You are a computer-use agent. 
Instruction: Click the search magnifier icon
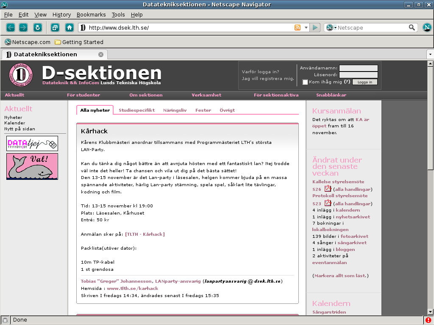412,28
